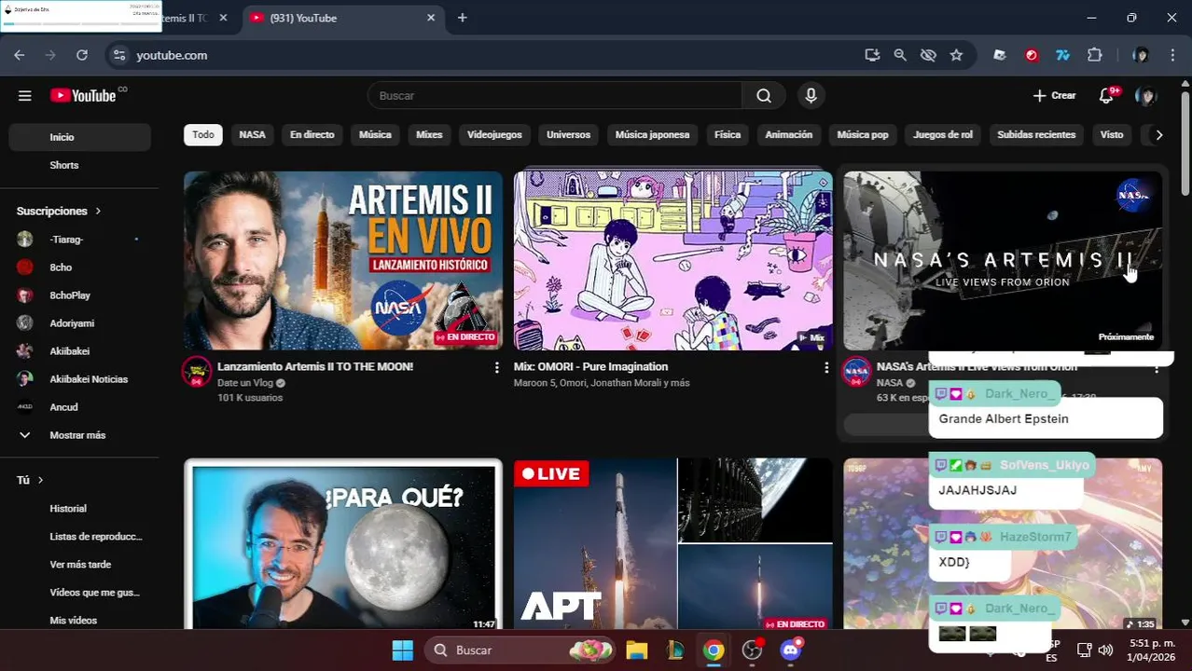
Task: Open NASA's Artemis II live views thumbnail
Action: tap(1003, 261)
